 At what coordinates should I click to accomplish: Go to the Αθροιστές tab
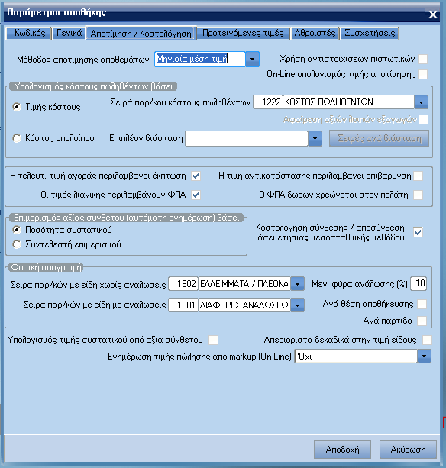click(x=315, y=33)
